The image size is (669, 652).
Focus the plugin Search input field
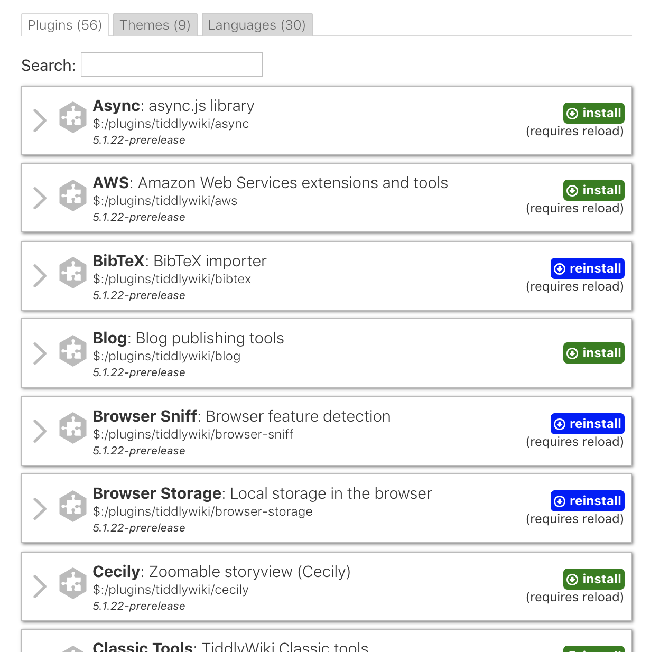click(172, 64)
